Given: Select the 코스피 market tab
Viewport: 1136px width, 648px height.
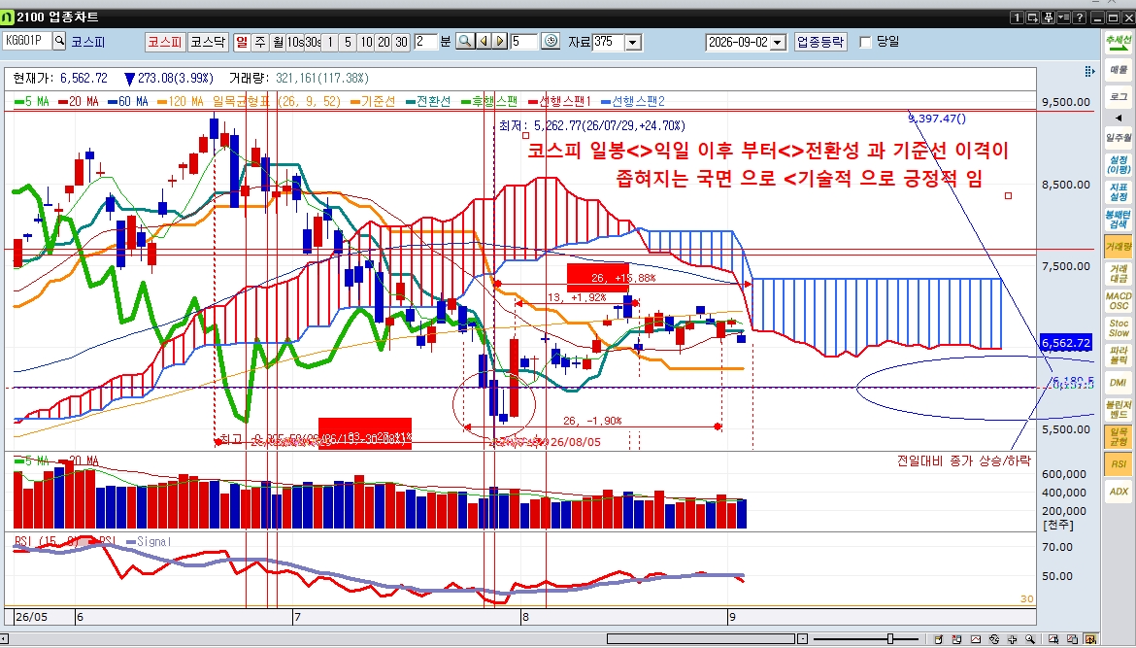Looking at the screenshot, I should [x=164, y=42].
